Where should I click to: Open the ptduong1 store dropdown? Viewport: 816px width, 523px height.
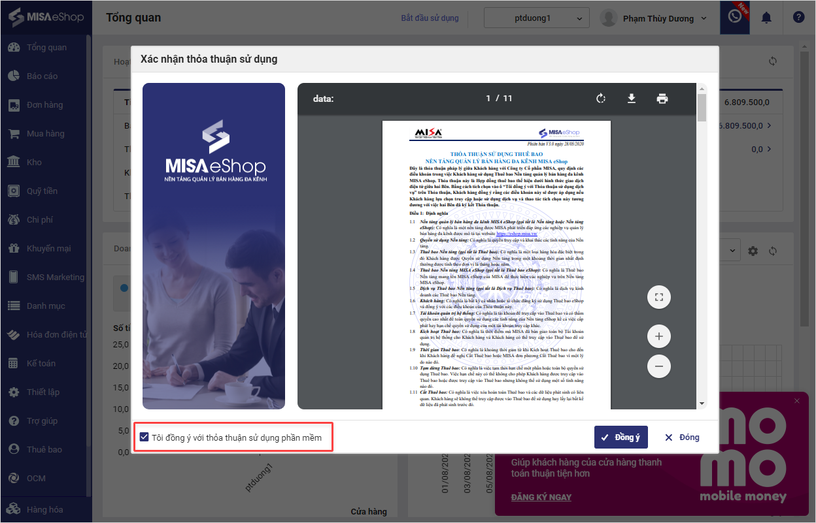tap(536, 18)
